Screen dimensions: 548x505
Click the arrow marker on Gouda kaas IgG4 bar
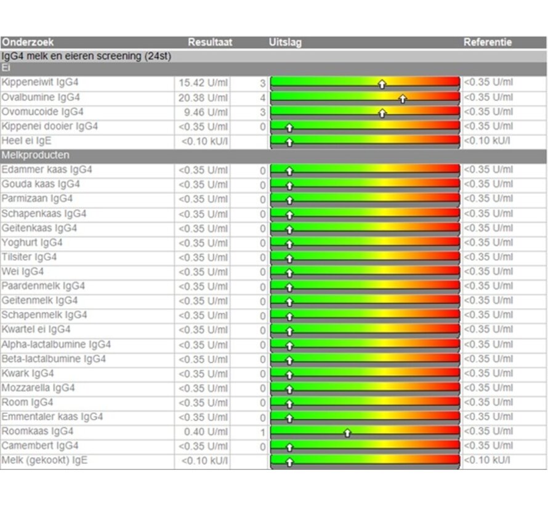289,185
